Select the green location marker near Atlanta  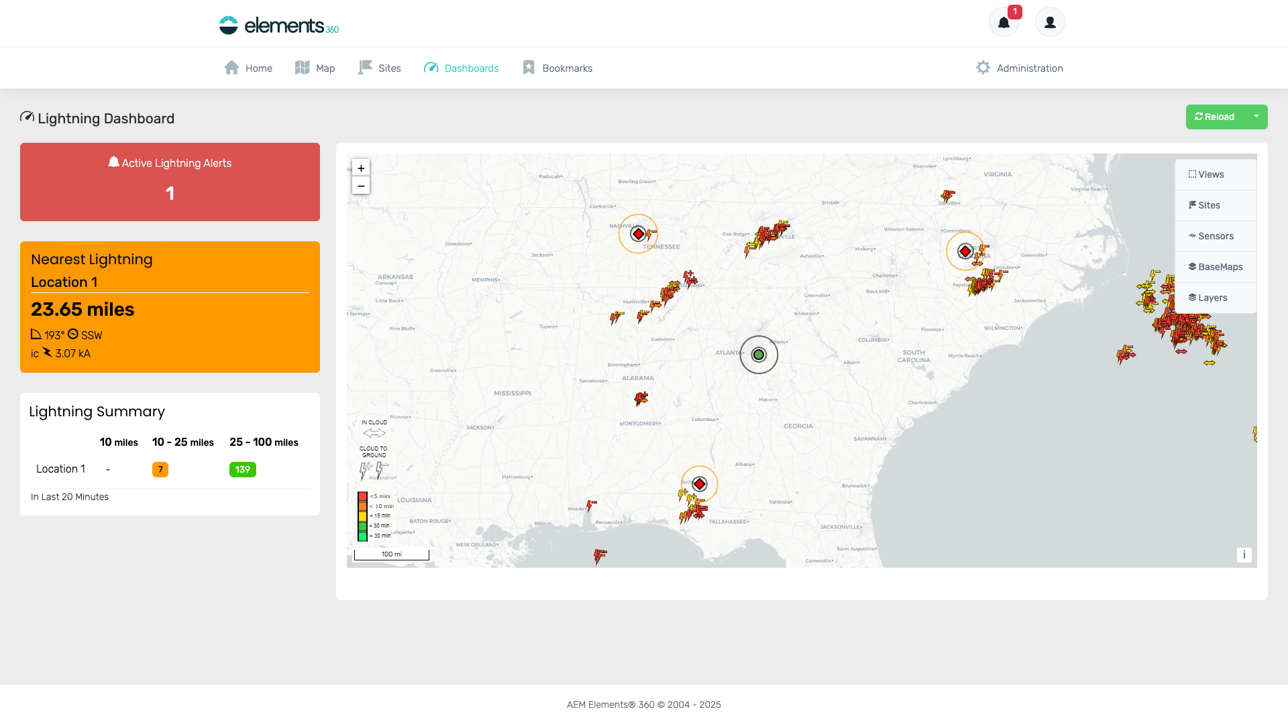(759, 355)
